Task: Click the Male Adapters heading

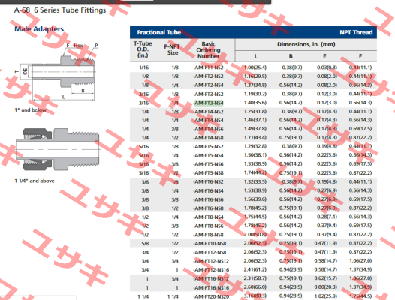Action: click(x=39, y=29)
